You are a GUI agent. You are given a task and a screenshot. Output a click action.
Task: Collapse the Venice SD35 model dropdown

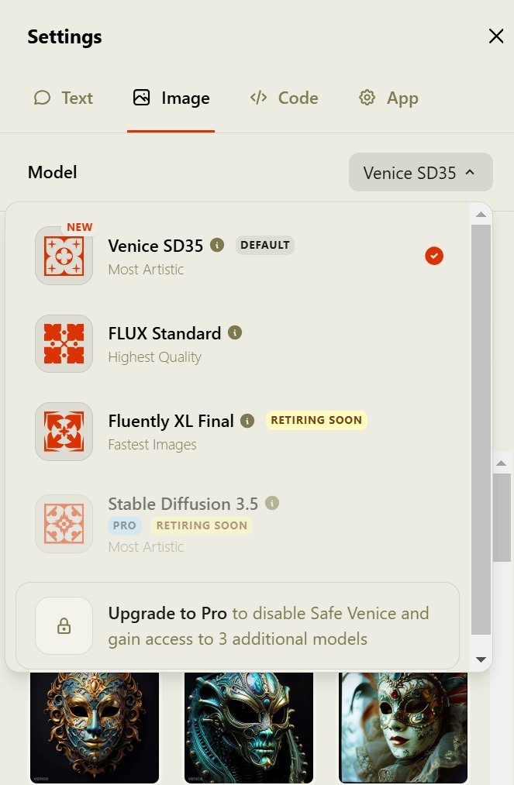tap(420, 172)
